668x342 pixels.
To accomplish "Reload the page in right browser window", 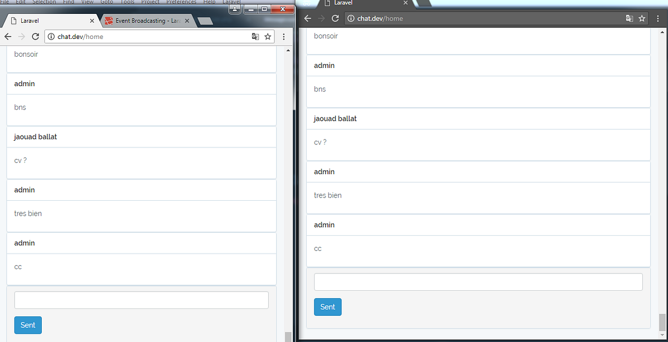I will click(x=335, y=18).
